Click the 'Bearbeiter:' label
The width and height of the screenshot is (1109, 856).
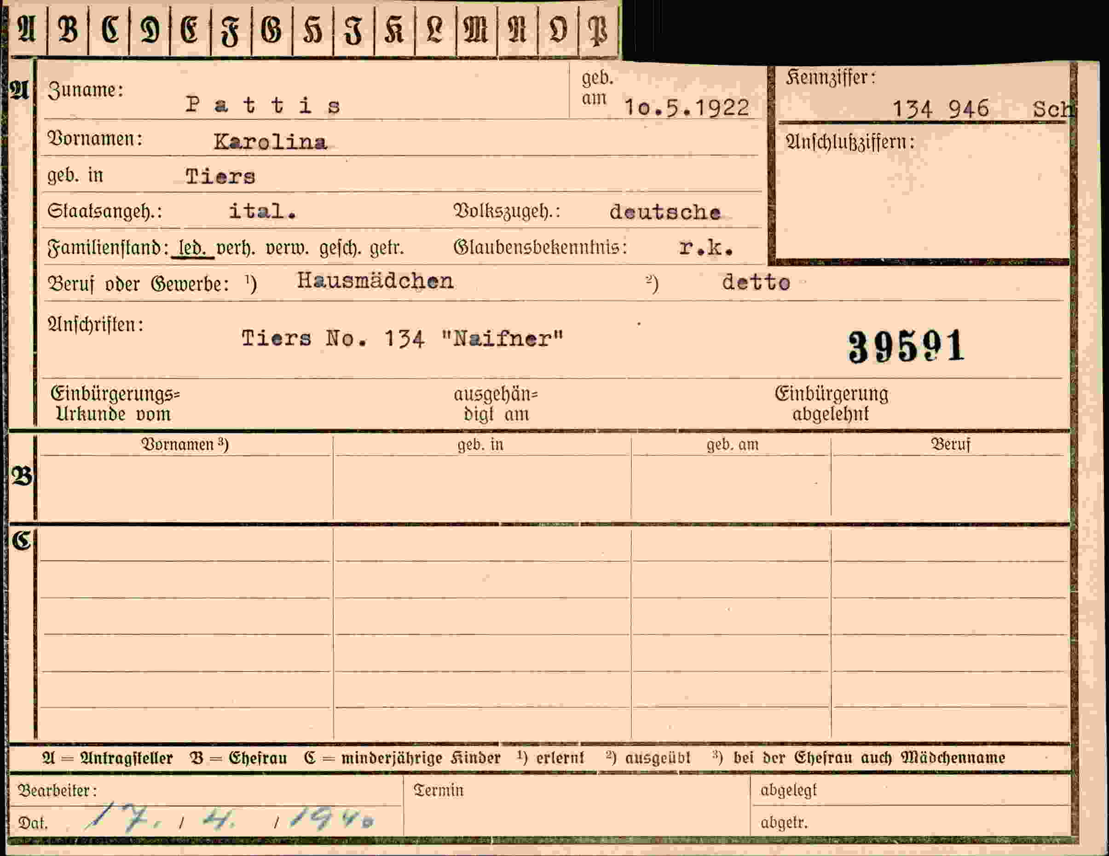coord(57,791)
